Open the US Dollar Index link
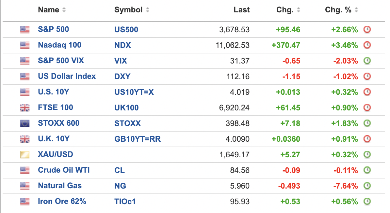The width and height of the screenshot is (390, 213). coord(67,76)
